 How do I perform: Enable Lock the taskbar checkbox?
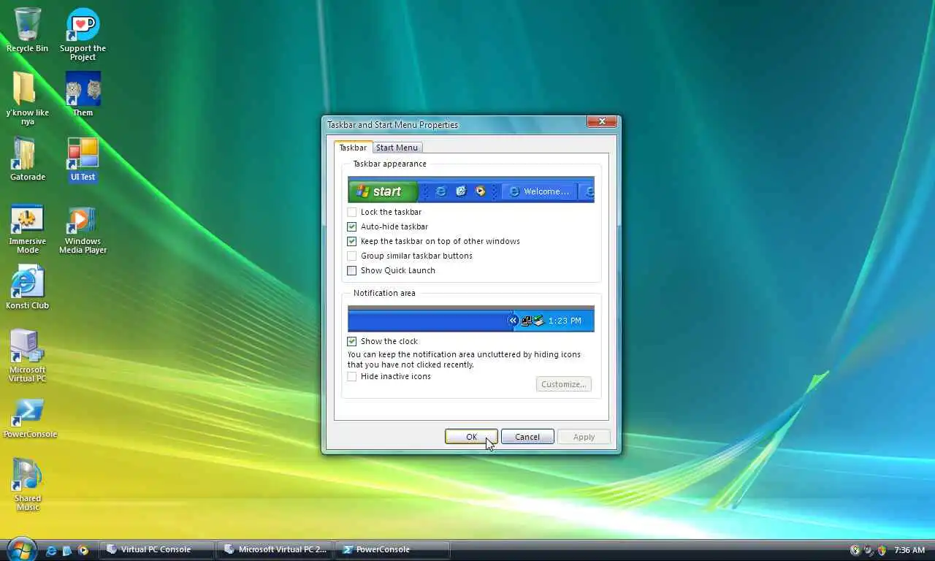[352, 212]
